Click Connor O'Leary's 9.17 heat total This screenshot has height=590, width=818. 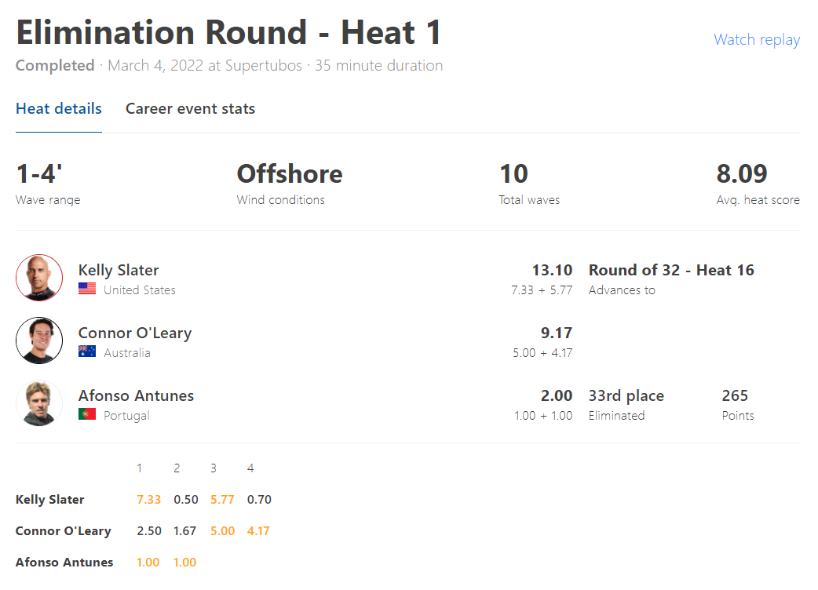[557, 333]
